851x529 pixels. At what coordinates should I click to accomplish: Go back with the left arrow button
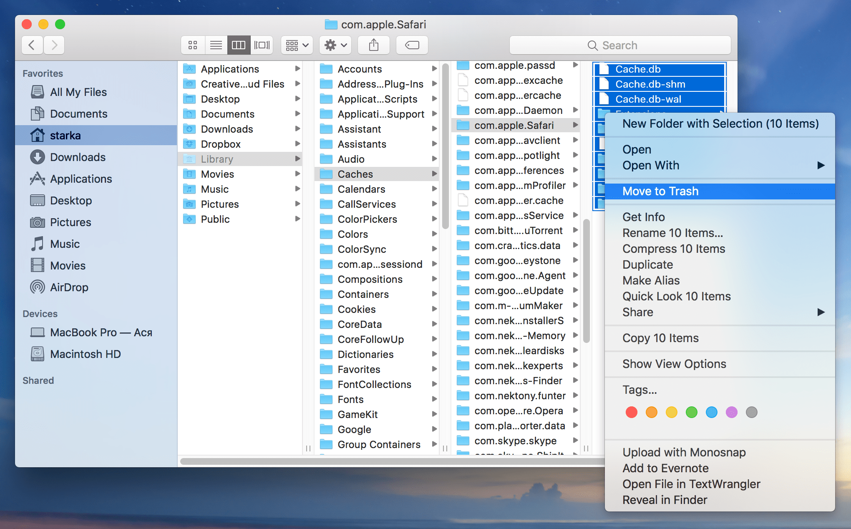tap(33, 45)
